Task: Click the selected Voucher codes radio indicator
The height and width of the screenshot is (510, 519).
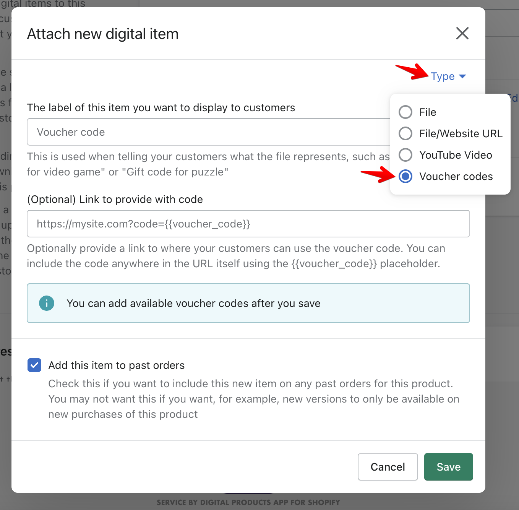Action: pos(405,176)
